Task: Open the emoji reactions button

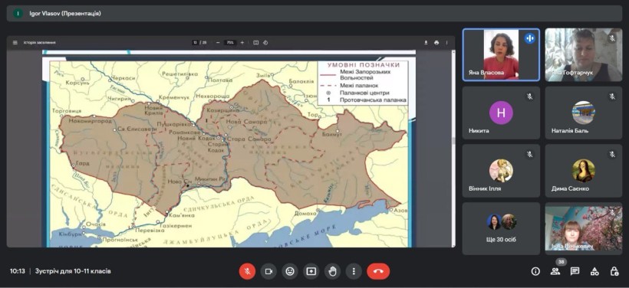Action: pos(290,271)
